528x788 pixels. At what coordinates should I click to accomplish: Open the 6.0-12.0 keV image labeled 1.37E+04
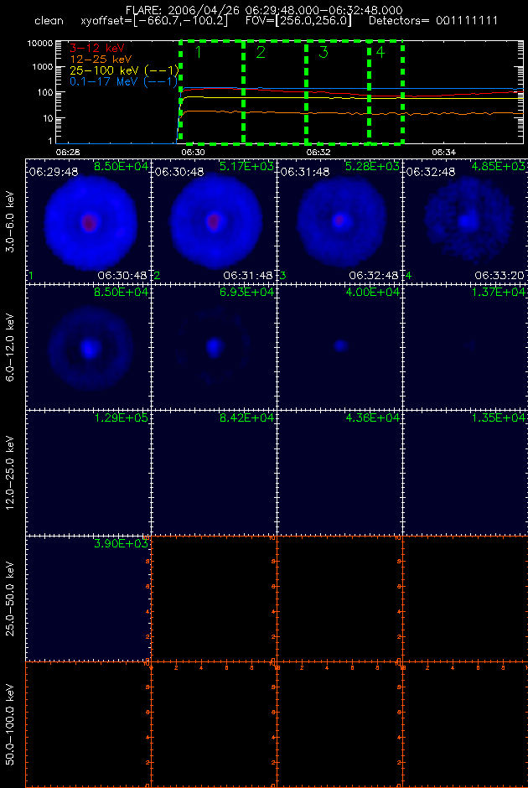click(x=464, y=347)
